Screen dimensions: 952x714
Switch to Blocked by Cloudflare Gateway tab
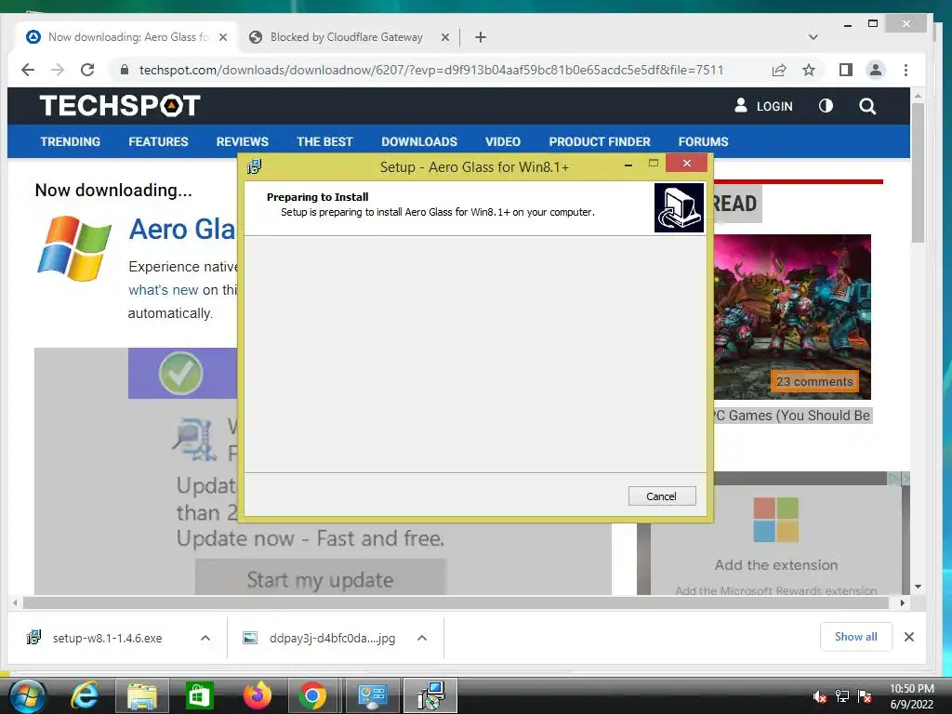346,37
